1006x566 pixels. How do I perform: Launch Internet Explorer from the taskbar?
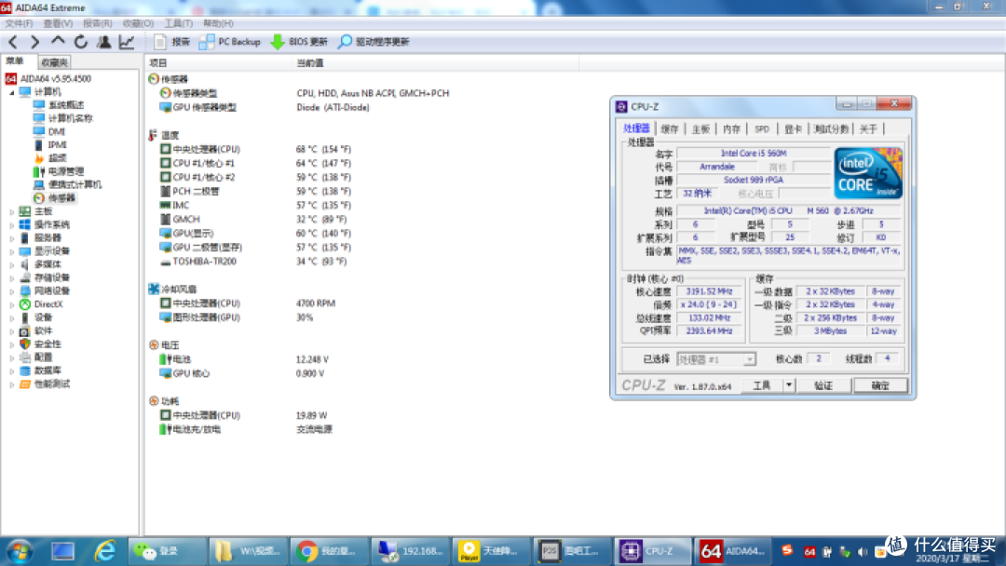click(x=104, y=551)
